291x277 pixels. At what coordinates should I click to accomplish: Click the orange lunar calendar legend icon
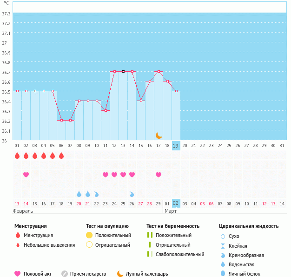click(x=120, y=274)
